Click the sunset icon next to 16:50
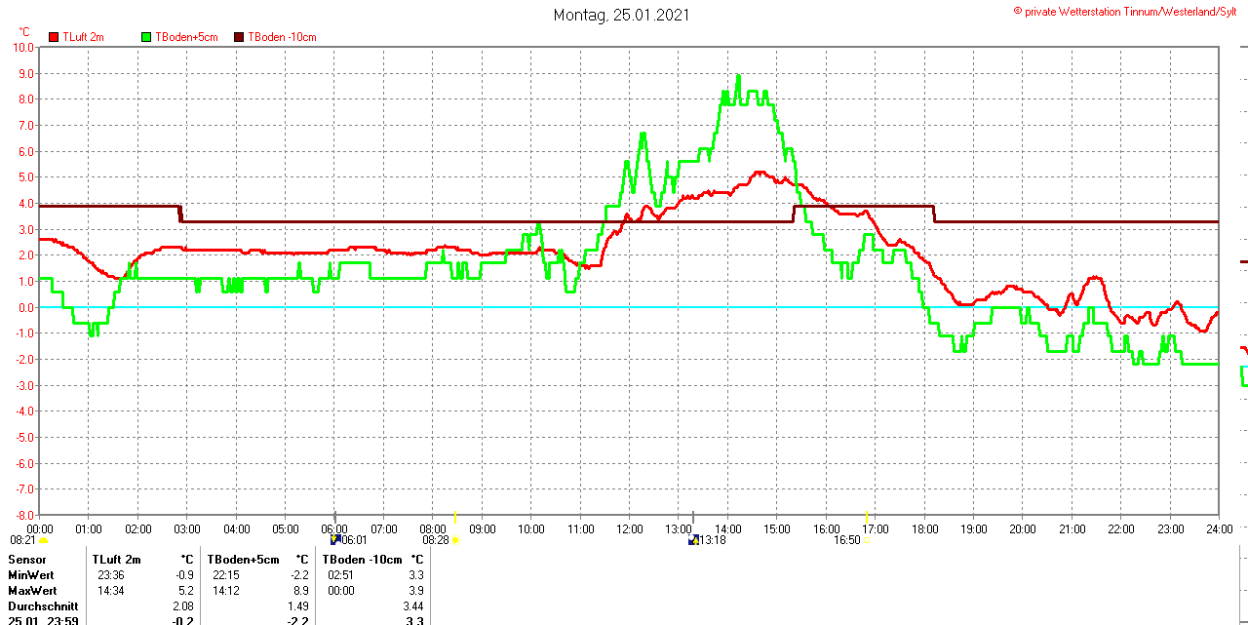Screen dimensions: 1248x625 [866, 540]
